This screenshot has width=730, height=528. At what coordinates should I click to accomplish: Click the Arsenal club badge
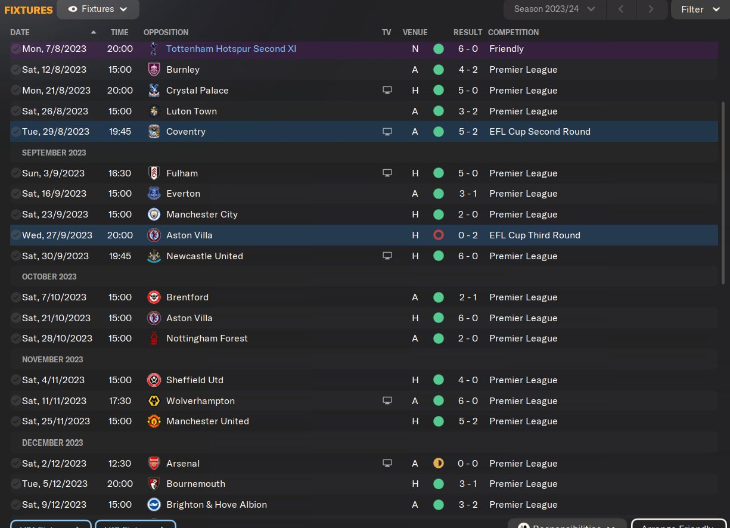click(154, 464)
